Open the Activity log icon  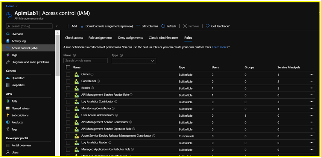click(8, 41)
